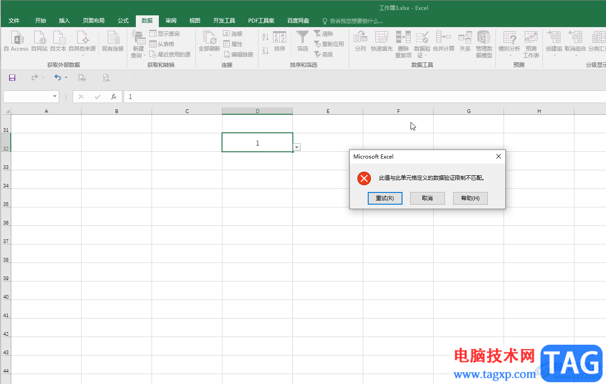Click the Help (帮助) button in dialog
606x384 pixels.
[x=470, y=198]
